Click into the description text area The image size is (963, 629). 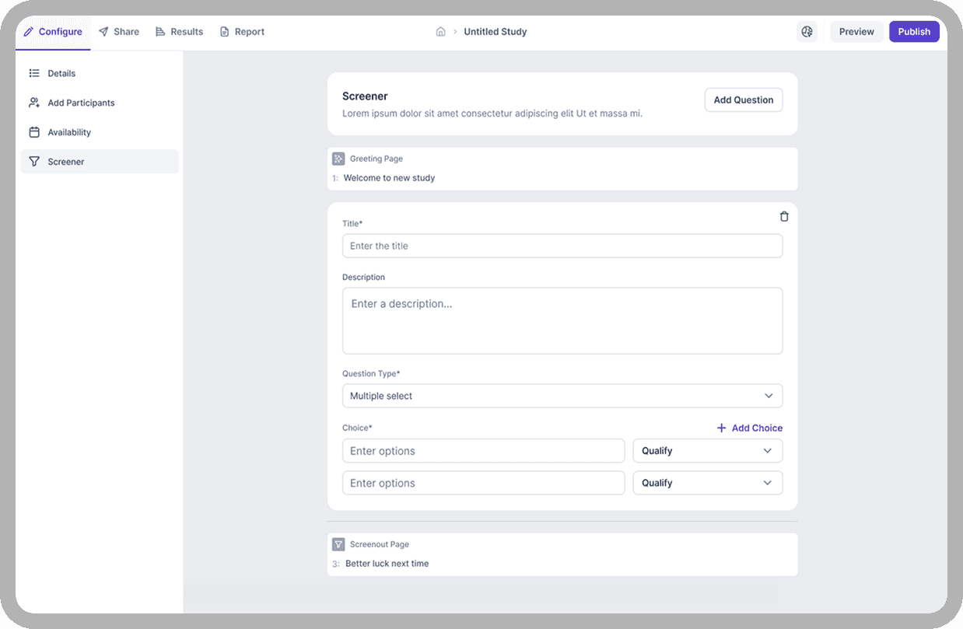click(562, 320)
